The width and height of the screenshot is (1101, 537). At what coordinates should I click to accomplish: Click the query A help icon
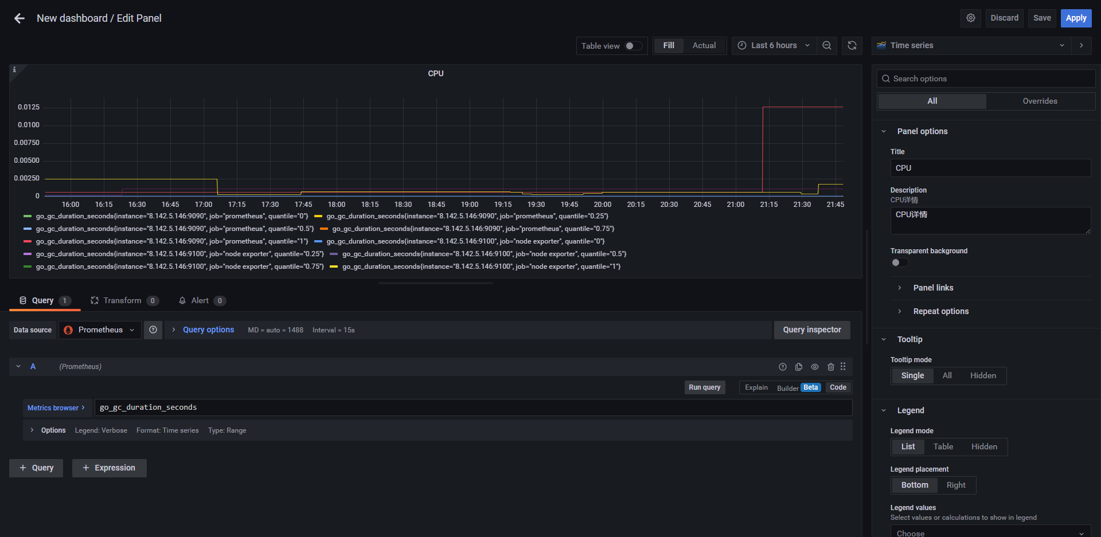(x=783, y=367)
